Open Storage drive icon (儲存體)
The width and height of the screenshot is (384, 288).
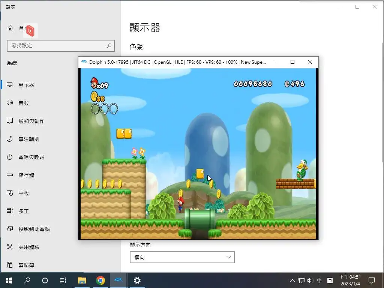[x=9, y=175]
